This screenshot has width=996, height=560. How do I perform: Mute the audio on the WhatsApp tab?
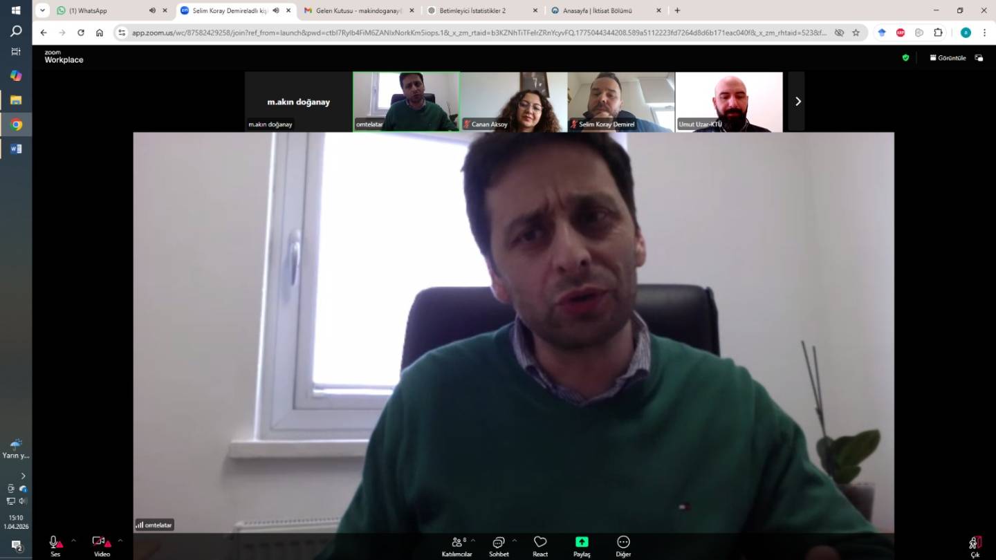(152, 10)
